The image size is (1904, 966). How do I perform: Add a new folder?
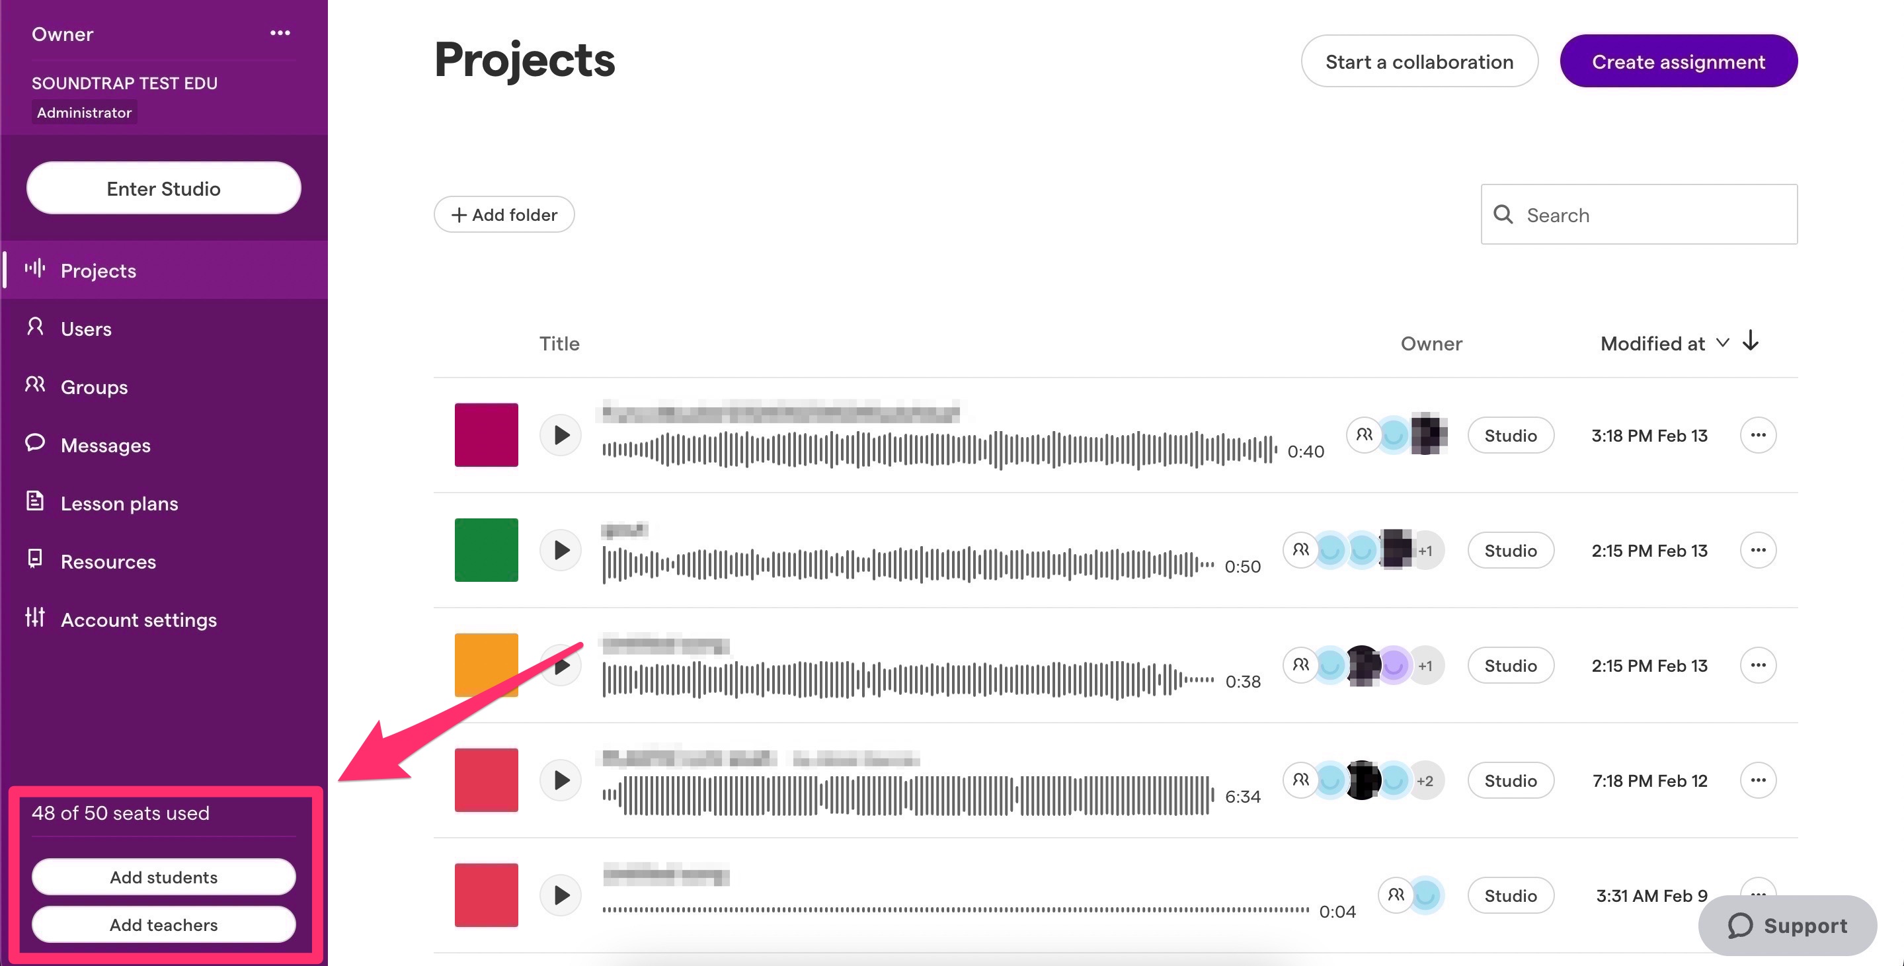point(504,214)
